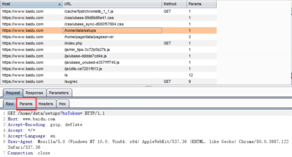Open the Request tab
The width and height of the screenshot is (292, 157).
(13, 93)
